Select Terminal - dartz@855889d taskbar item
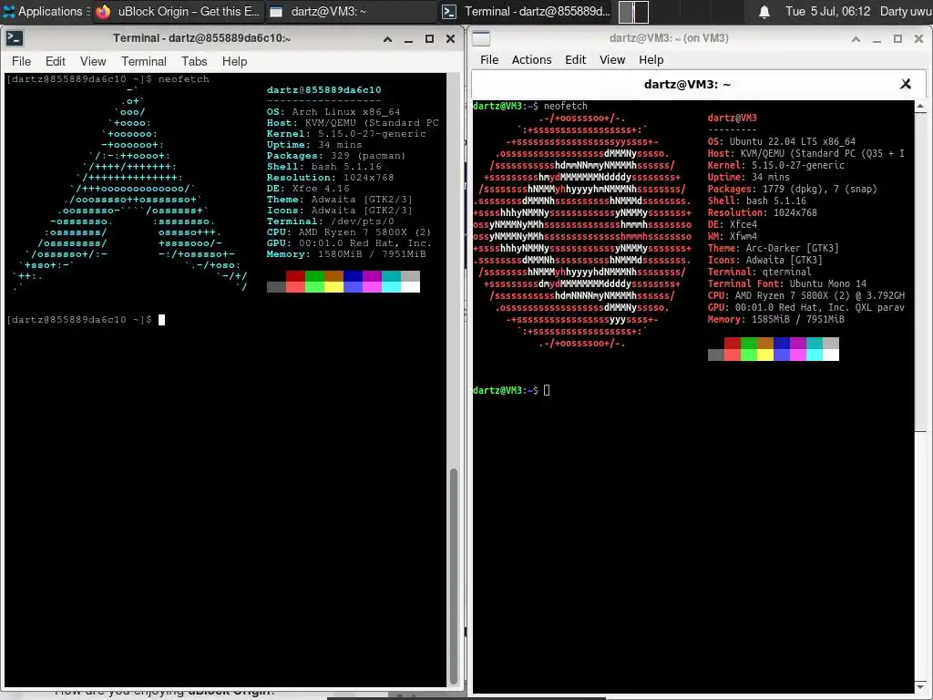The width and height of the screenshot is (933, 700). tap(528, 11)
